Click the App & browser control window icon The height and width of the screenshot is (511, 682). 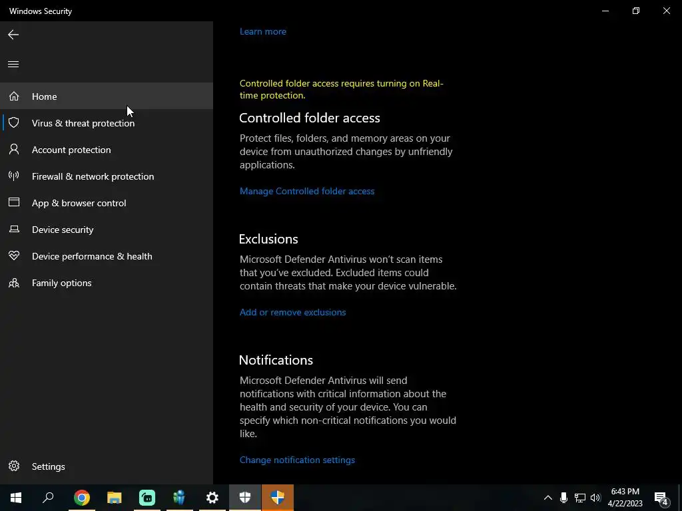click(14, 202)
